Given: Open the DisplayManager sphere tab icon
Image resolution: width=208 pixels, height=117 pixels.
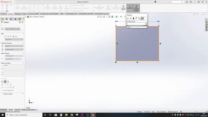Looking at the screenshot, I should click(x=19, y=19).
